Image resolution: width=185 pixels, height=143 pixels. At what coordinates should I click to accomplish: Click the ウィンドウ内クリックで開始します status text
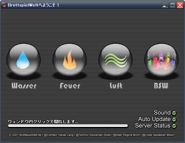point(43,121)
